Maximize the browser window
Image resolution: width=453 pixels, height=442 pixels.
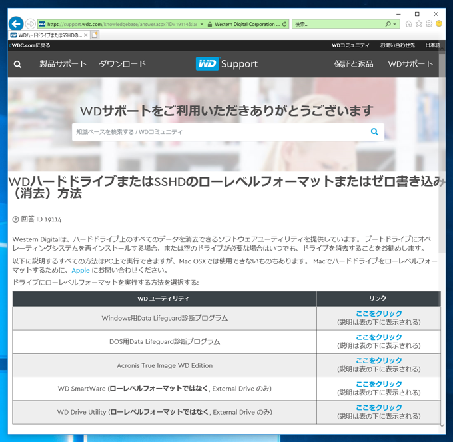417,14
